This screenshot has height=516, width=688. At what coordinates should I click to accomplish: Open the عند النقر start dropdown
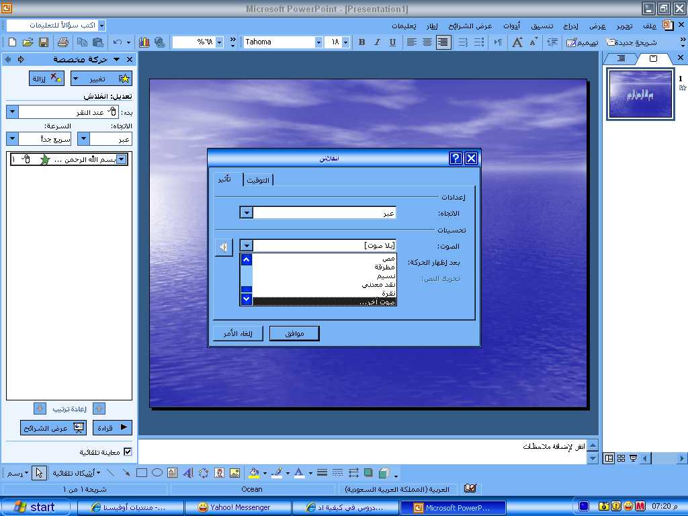(x=12, y=112)
